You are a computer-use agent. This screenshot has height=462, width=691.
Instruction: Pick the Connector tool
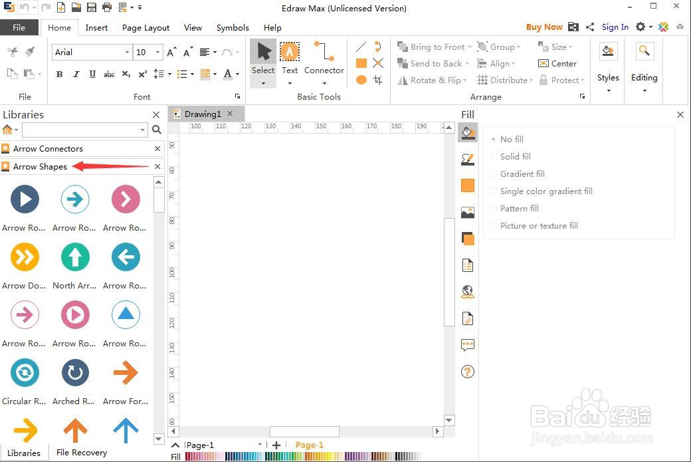tap(324, 63)
